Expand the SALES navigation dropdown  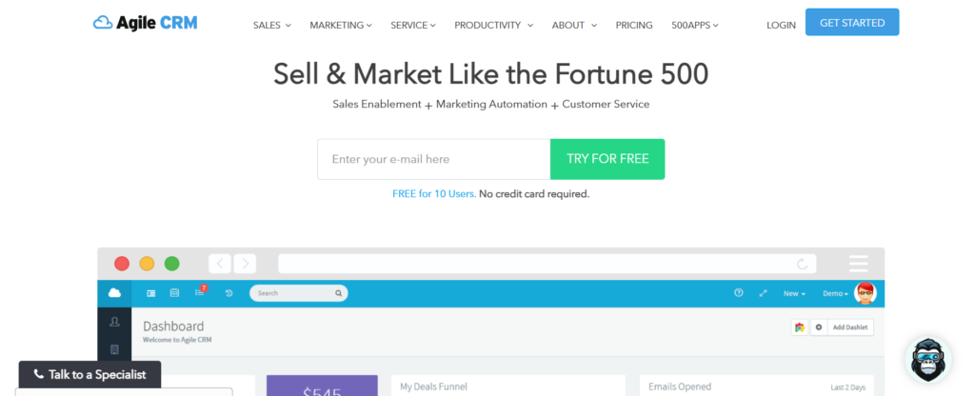pyautogui.click(x=272, y=25)
